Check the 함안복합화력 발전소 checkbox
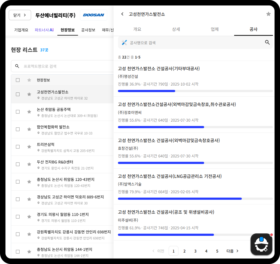Screen dimensions: 280x264 tap(18, 129)
